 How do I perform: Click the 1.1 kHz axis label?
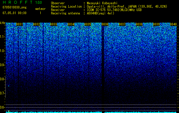pyautogui.click(x=2, y=37)
